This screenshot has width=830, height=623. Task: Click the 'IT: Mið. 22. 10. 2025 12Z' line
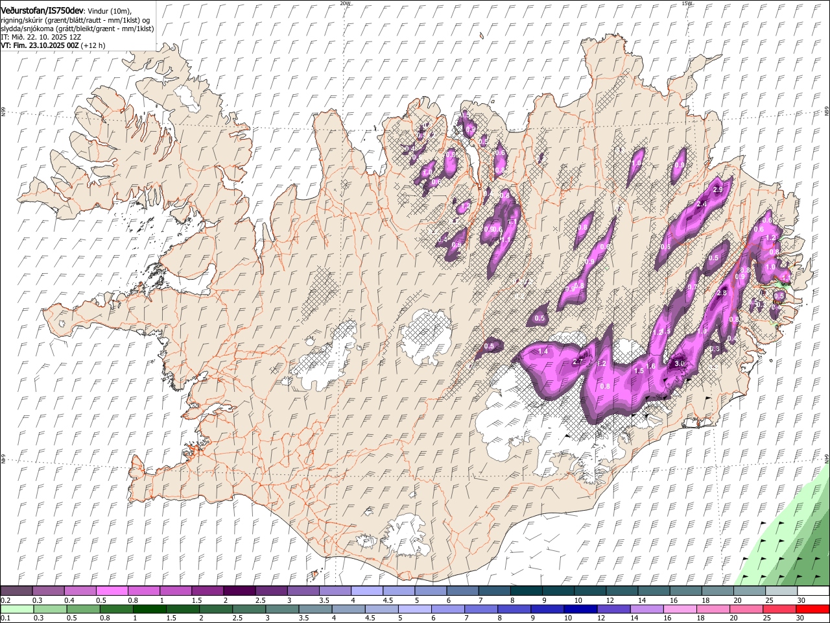tap(41, 37)
